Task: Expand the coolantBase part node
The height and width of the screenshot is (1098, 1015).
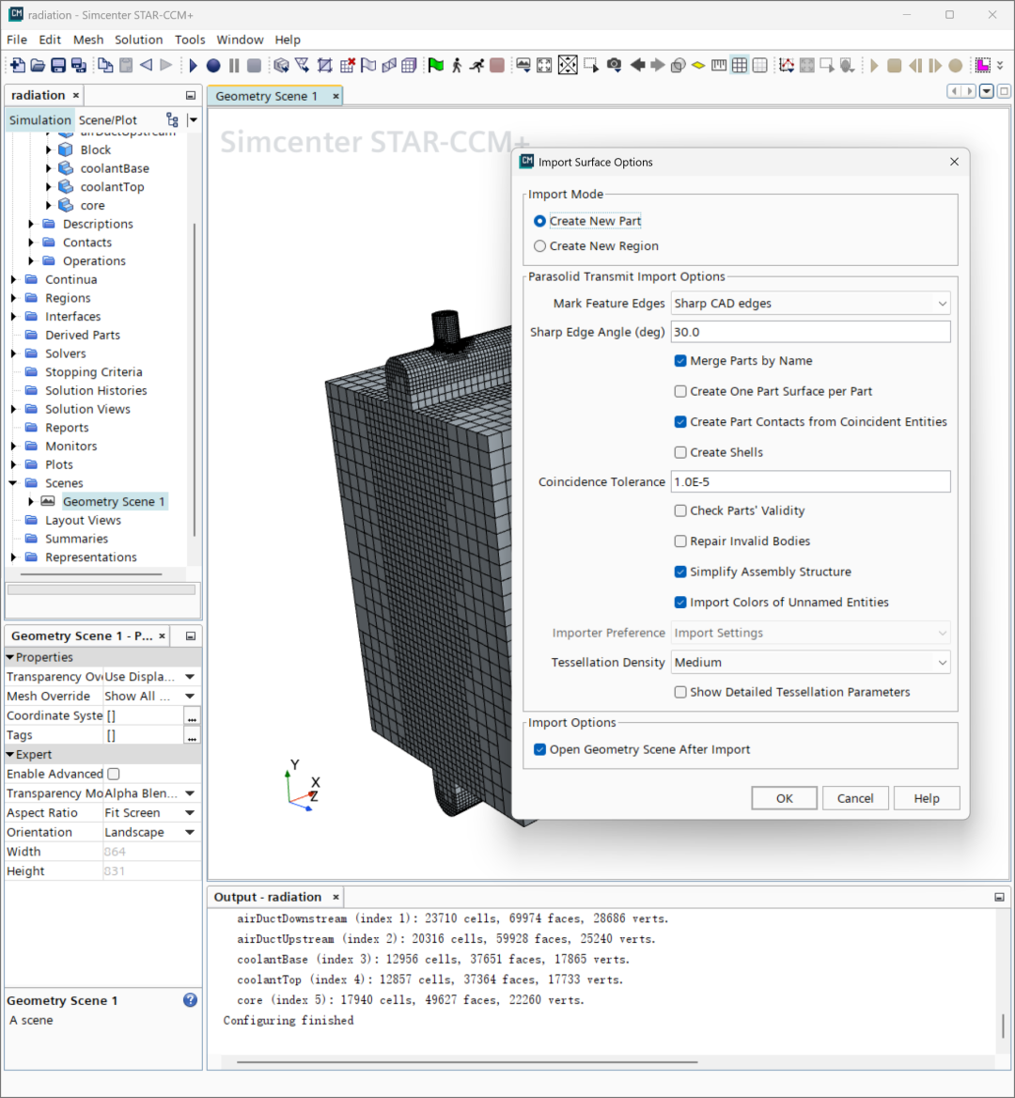Action: [x=48, y=168]
